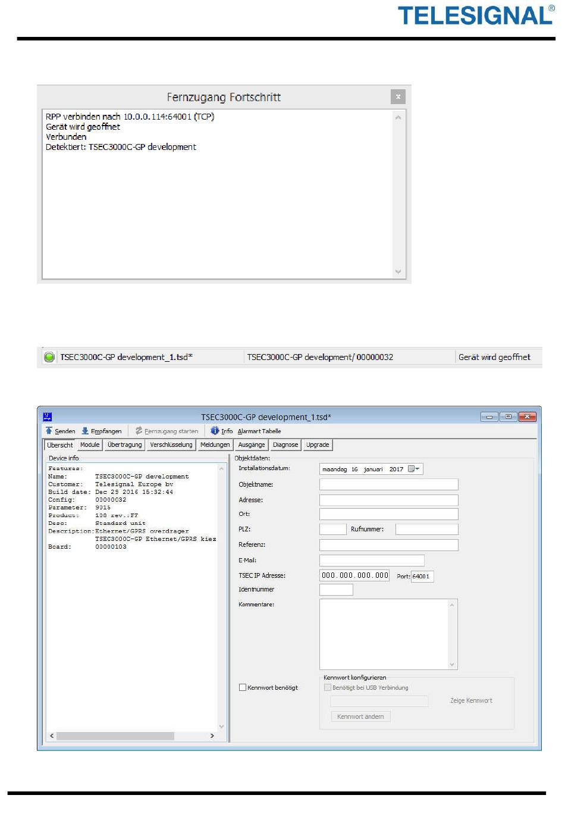
Task: Click the Fernzugang starten toolbar item
Action: pos(167,431)
